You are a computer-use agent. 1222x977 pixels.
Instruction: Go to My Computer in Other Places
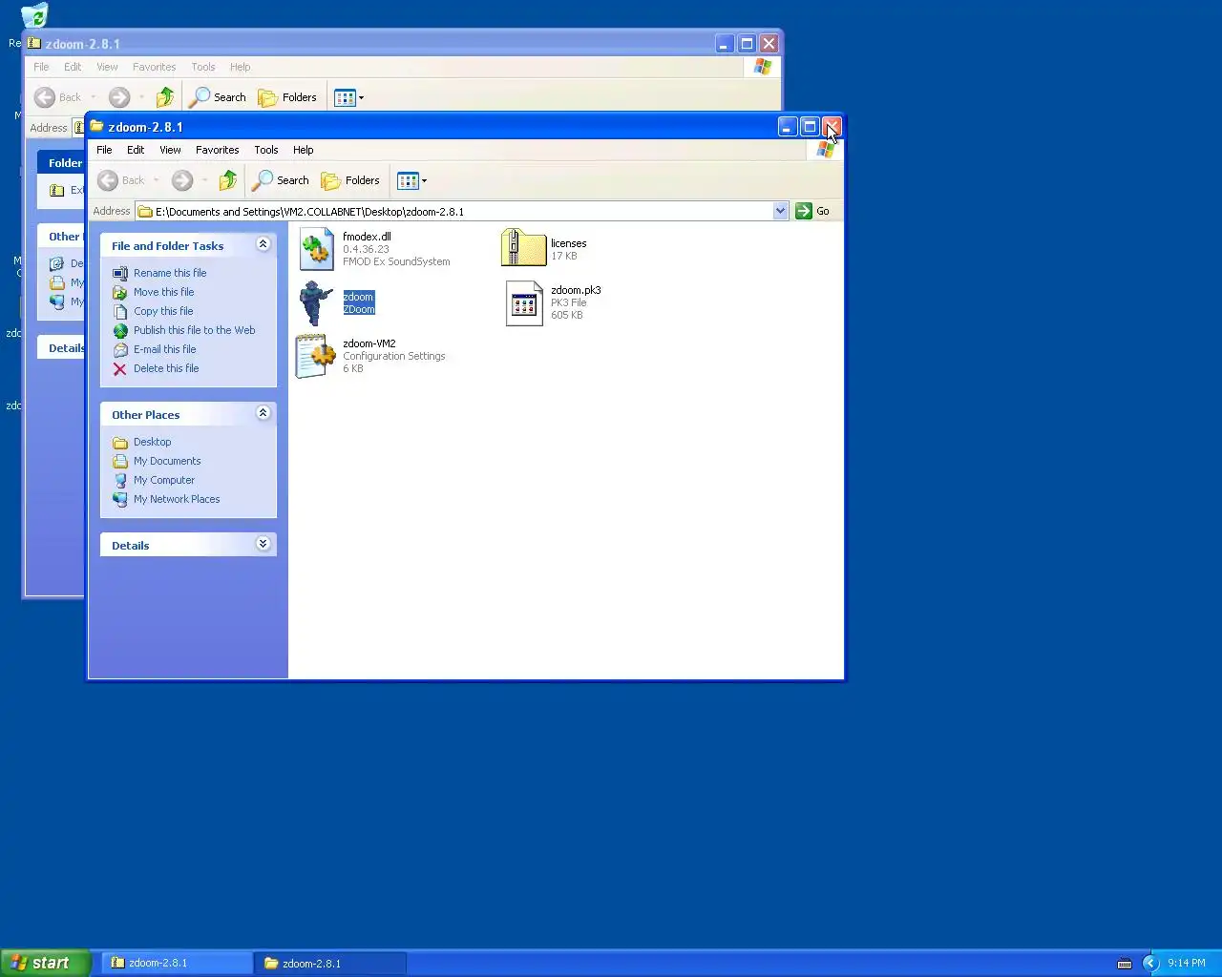coord(164,480)
